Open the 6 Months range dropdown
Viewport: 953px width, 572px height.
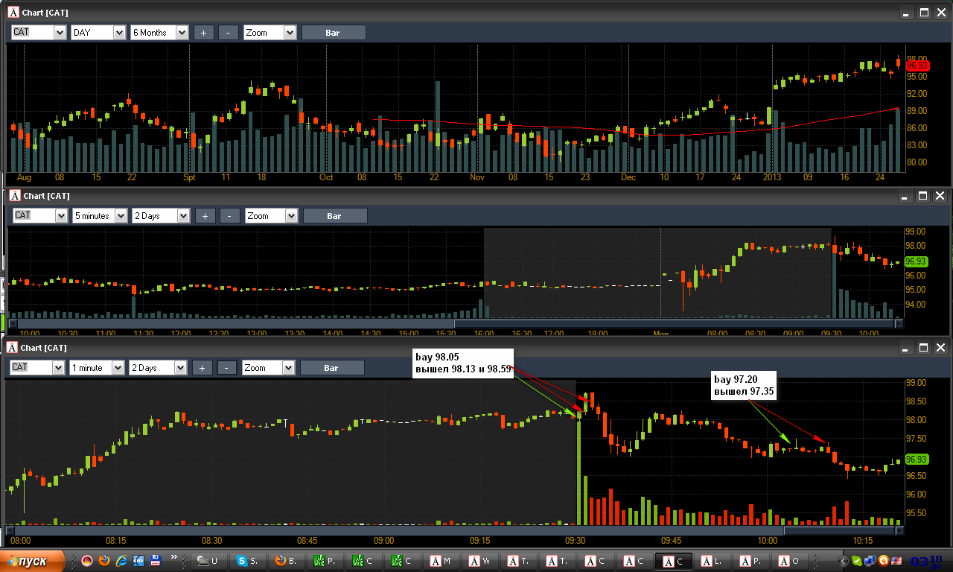pyautogui.click(x=159, y=32)
